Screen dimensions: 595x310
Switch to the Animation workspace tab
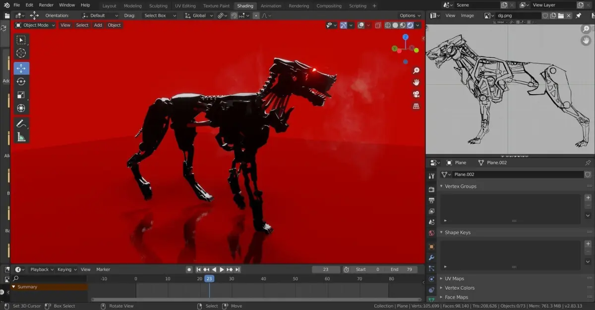(271, 6)
